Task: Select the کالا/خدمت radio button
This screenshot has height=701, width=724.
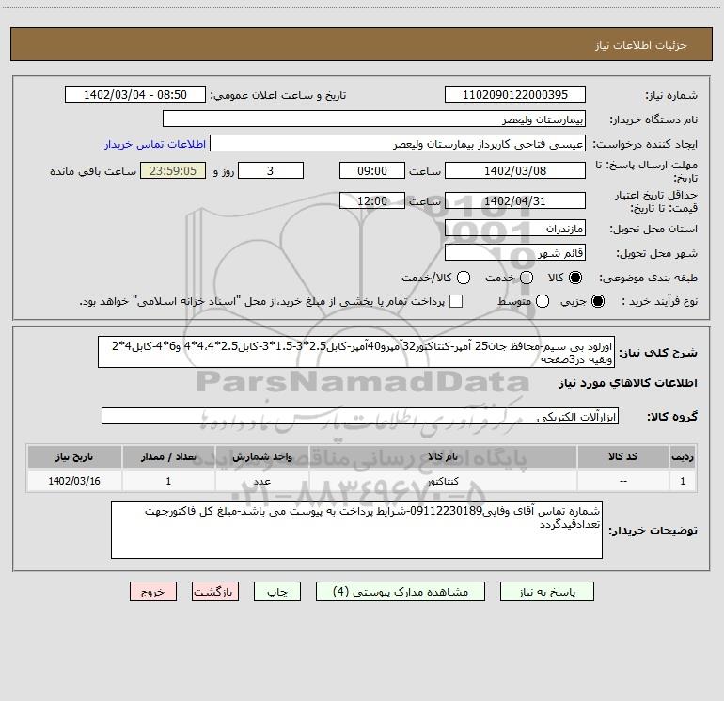Action: (464, 278)
